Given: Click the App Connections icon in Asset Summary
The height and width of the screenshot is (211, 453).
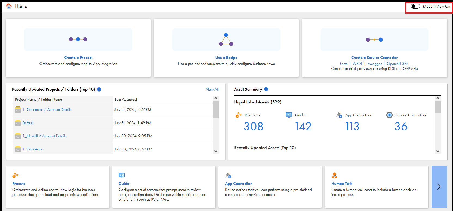Looking at the screenshot, I should tap(339, 115).
